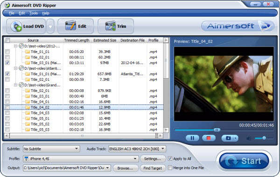Screen dimensions: 280x177
Task: Click the Edit clapperboard icon
Action: point(71,26)
